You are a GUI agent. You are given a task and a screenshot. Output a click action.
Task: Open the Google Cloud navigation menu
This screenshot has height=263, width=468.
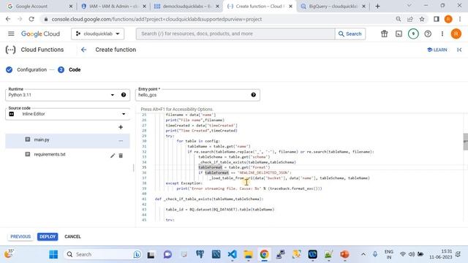[11, 34]
